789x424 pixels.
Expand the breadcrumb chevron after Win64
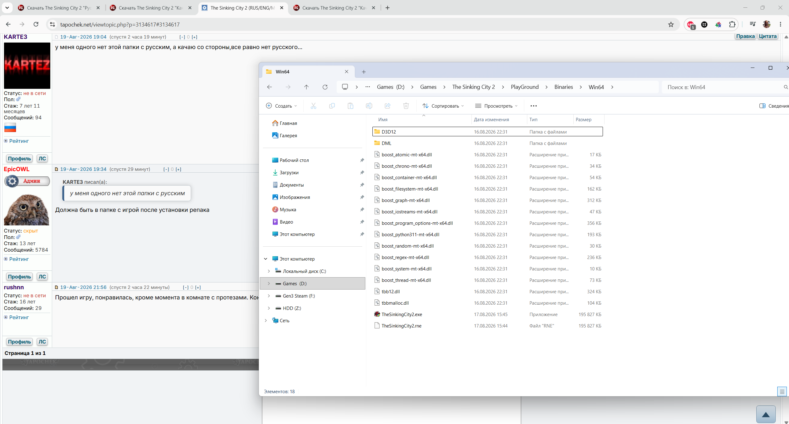612,87
